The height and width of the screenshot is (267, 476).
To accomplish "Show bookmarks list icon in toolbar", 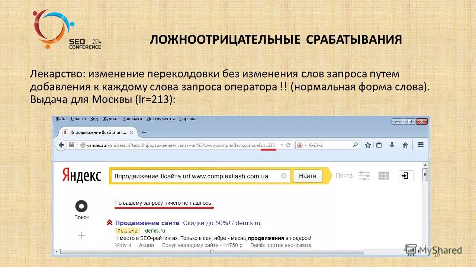I will tap(379, 145).
